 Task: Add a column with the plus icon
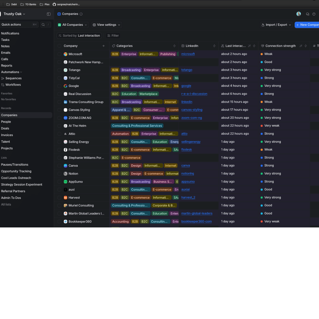pos(104,46)
